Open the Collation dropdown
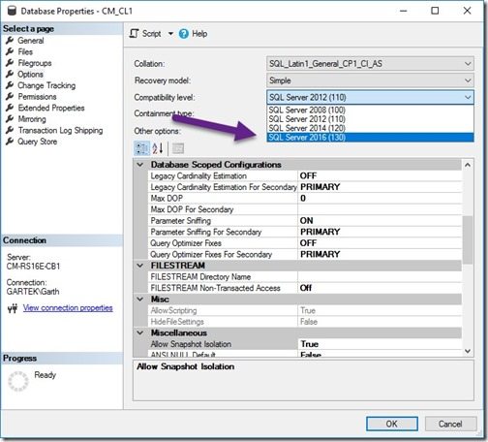The image size is (488, 442). tap(370, 64)
